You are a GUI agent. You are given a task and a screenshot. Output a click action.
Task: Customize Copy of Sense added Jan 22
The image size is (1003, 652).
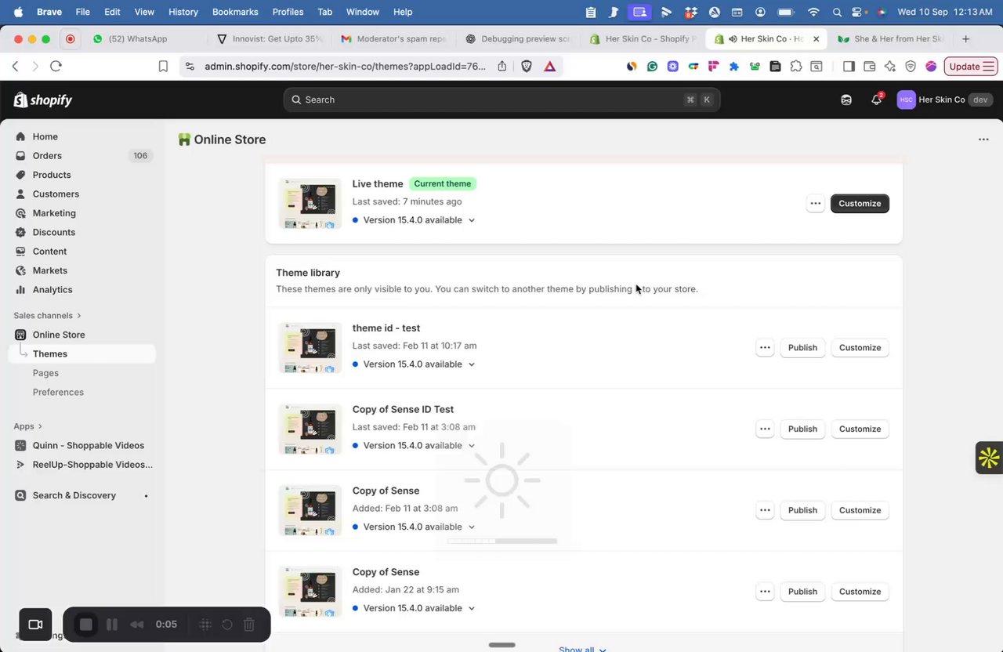(860, 592)
